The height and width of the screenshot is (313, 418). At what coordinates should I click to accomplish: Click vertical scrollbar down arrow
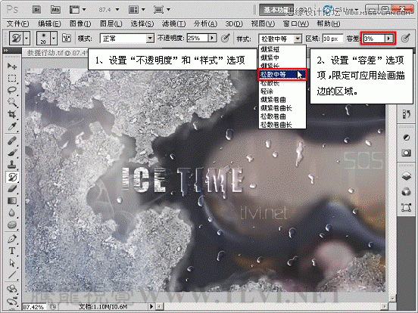(x=391, y=299)
